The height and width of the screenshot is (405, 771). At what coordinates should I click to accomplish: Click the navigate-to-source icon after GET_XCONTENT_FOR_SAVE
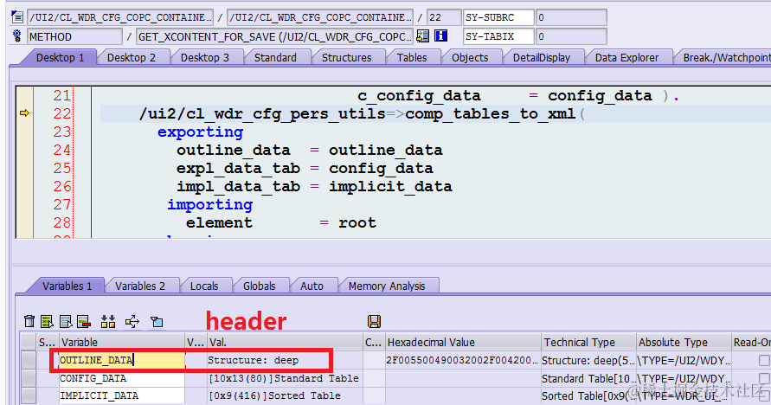pyautogui.click(x=422, y=35)
